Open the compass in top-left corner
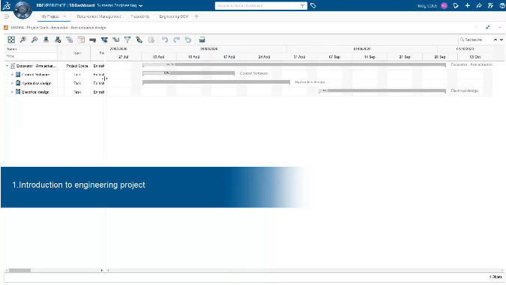Screen dimensions: 506x285 click(x=22, y=9)
